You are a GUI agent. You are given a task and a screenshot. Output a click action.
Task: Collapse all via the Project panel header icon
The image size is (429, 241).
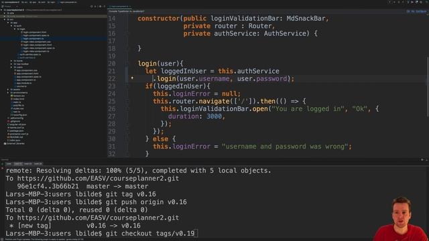95,6
